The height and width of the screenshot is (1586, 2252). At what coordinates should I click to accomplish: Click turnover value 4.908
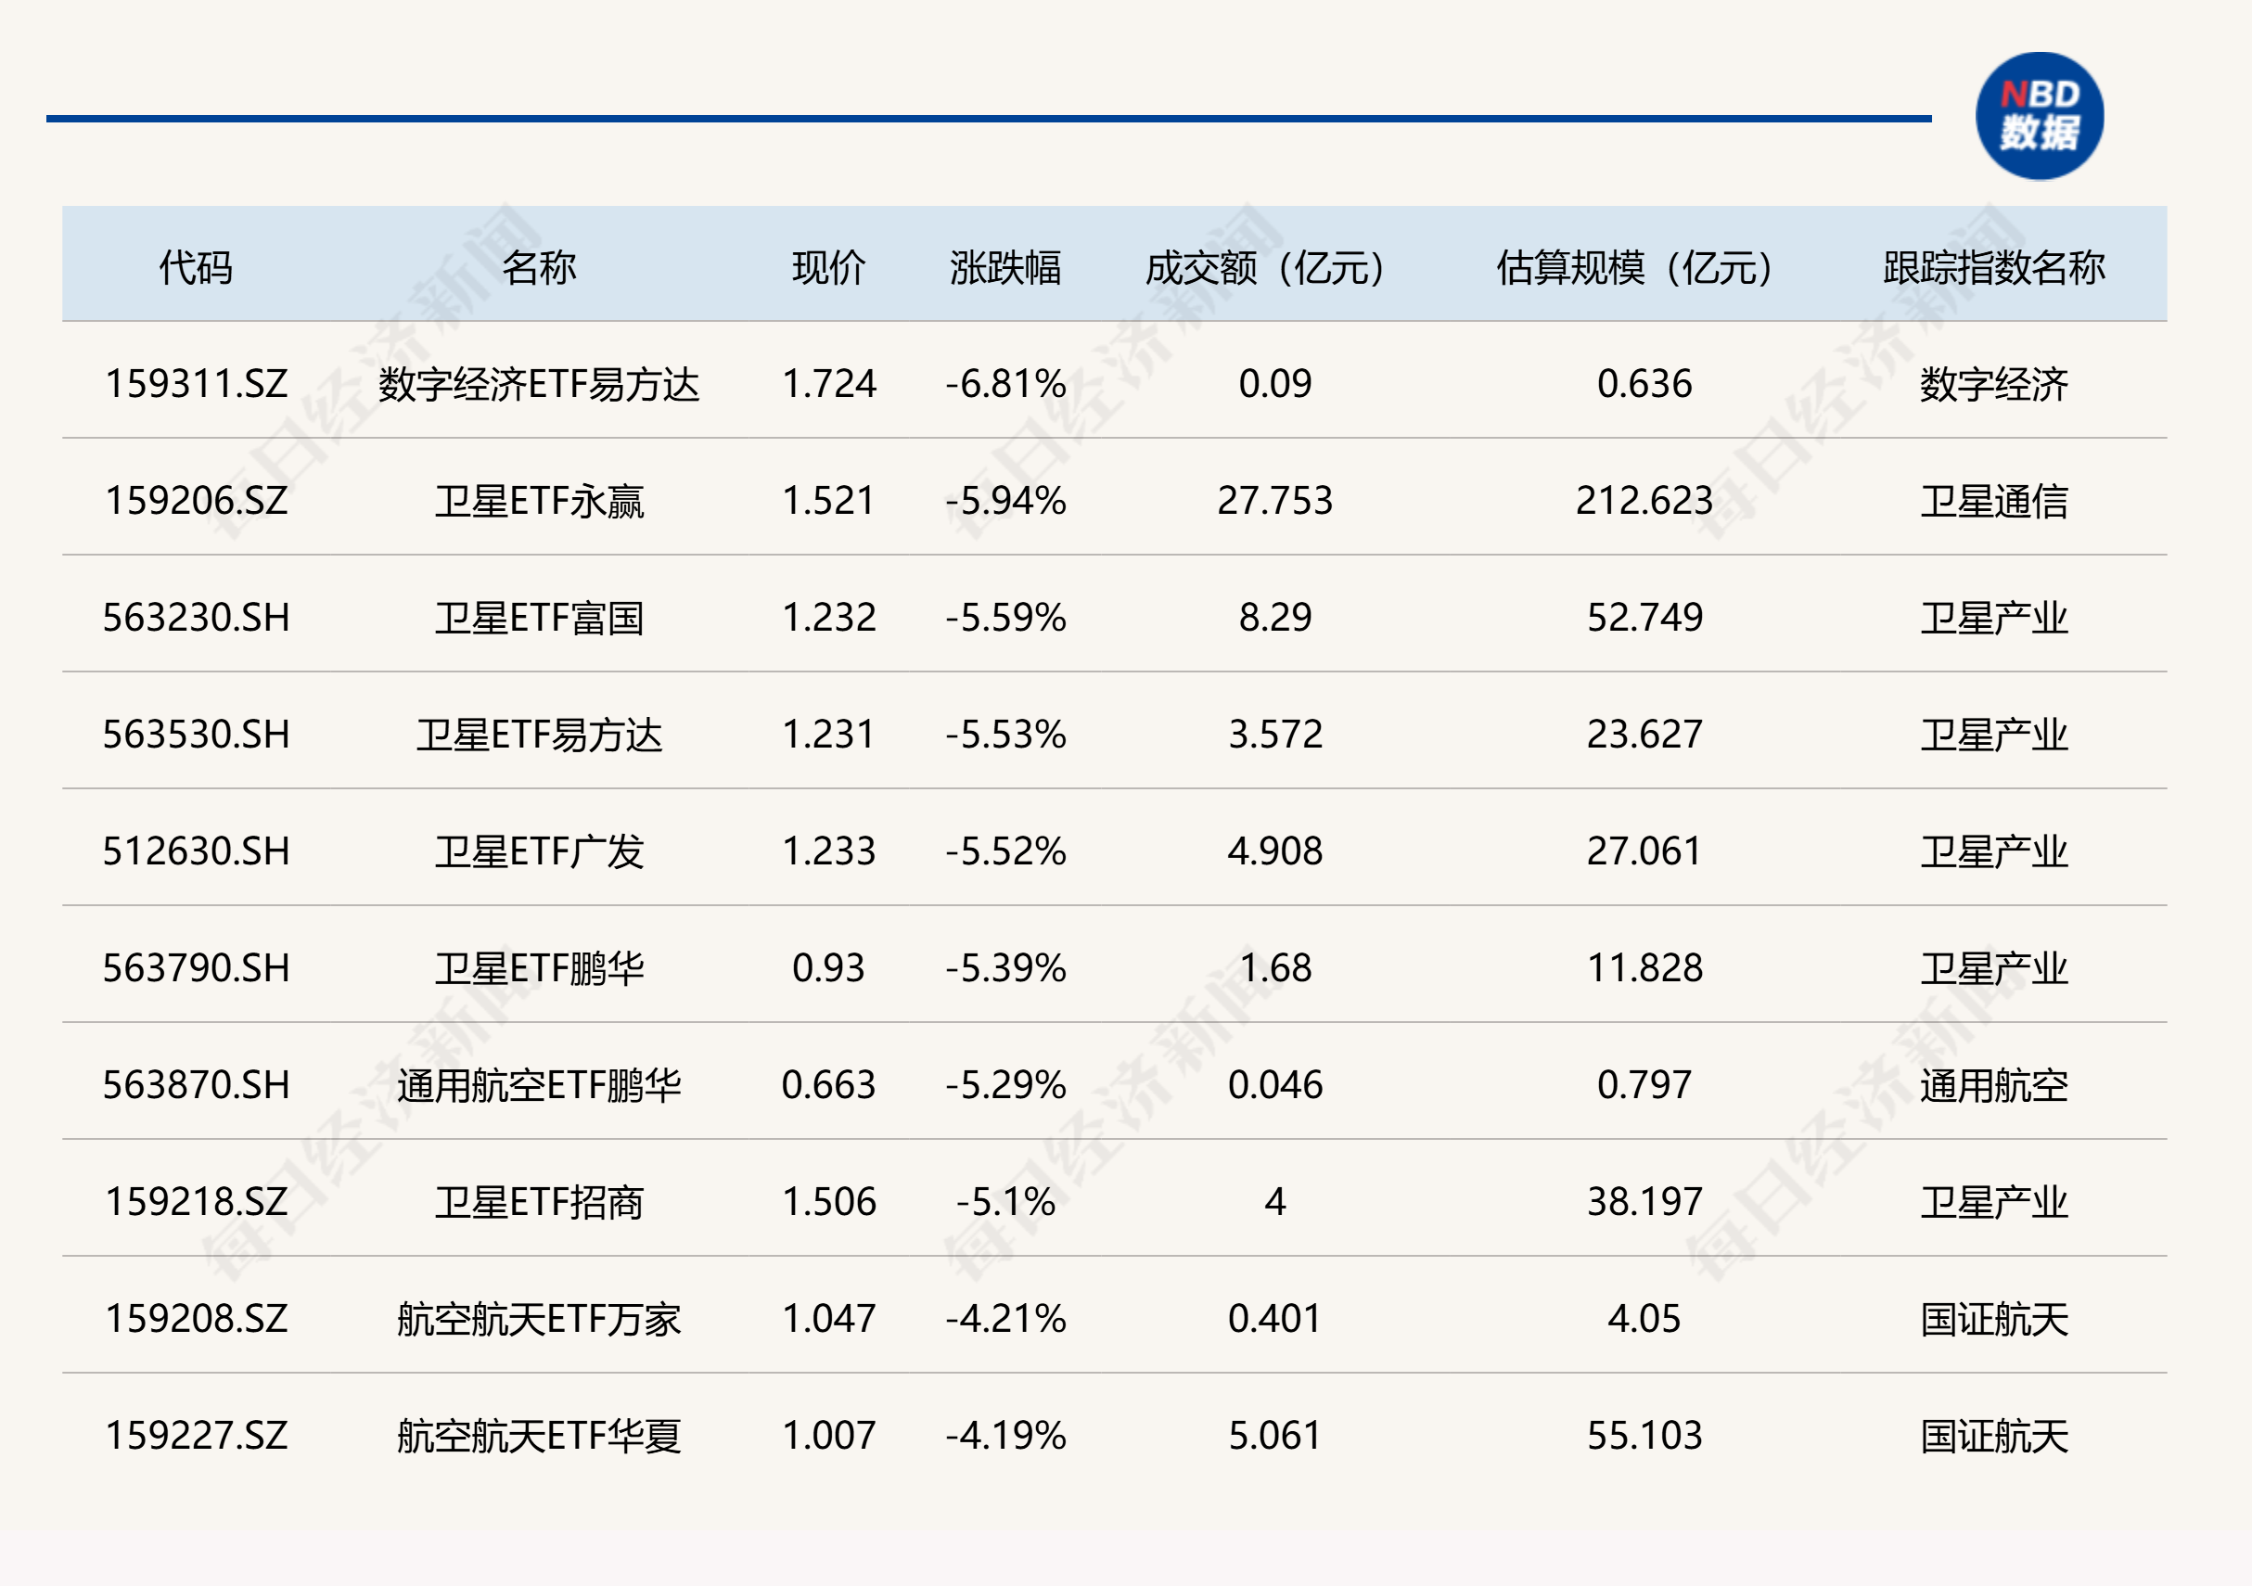1275,851
